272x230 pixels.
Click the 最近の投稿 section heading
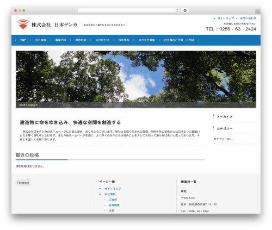tap(27, 155)
